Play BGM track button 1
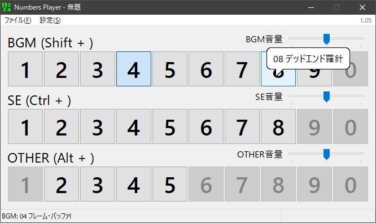Image resolution: width=376 pixels, height=223 pixels. [25, 69]
